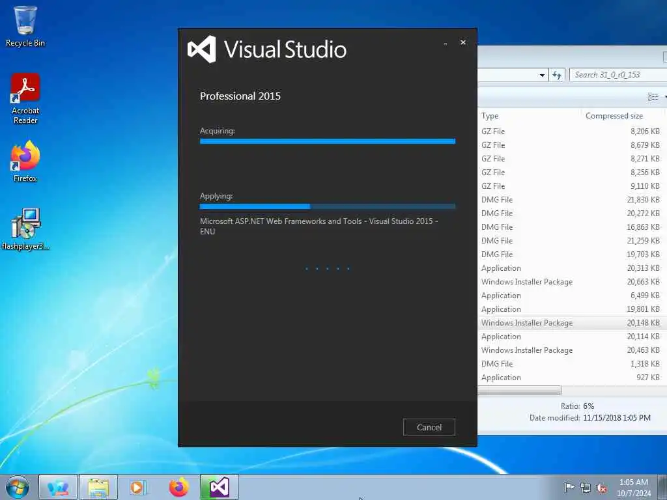Open Action Center flag tray icon

coord(569,488)
